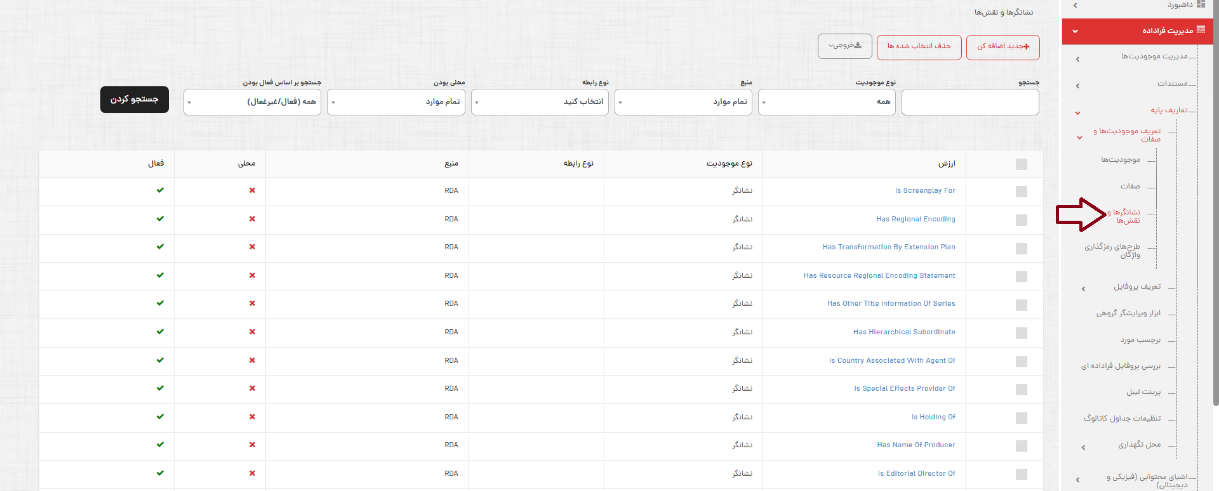Click into the جستجو search text field

coord(970,102)
